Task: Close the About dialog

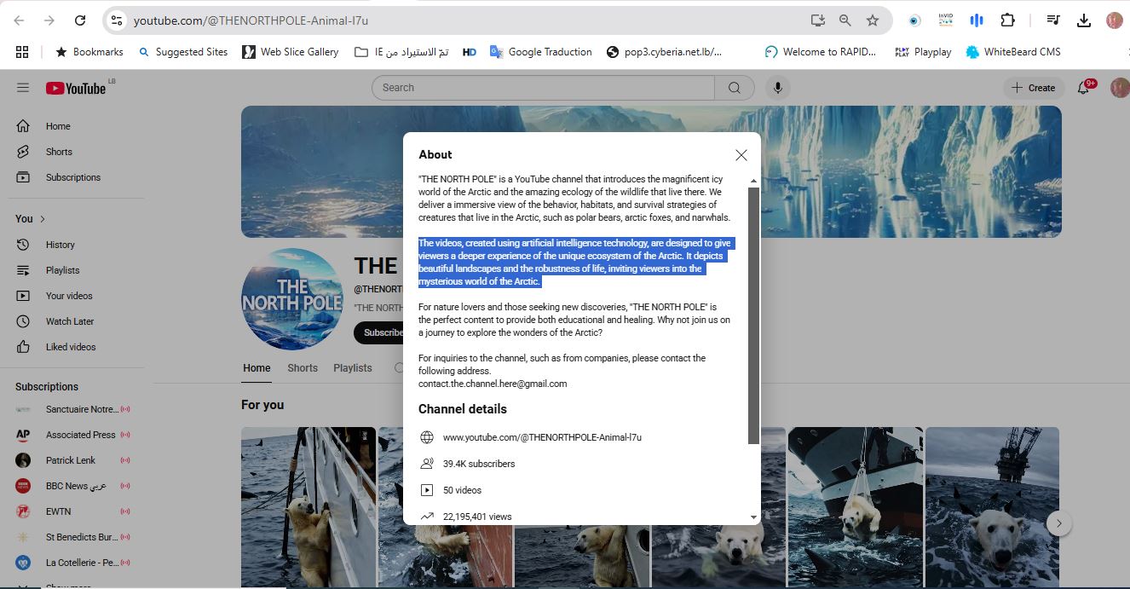Action: tap(741, 155)
